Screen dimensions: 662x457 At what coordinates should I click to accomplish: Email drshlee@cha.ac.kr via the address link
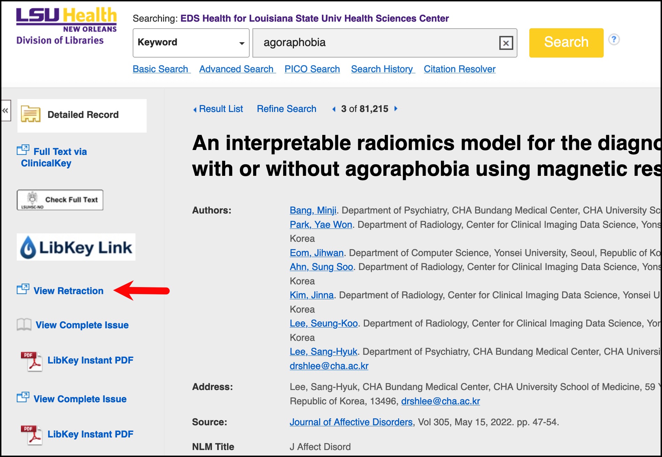[441, 401]
